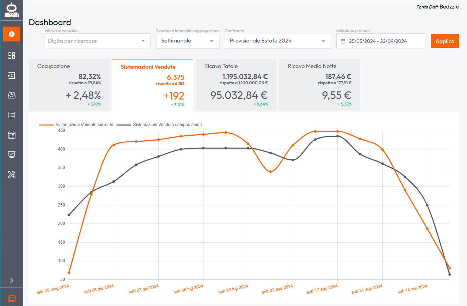Click the Bedzzle data source text
The image size is (467, 306).
449,7
